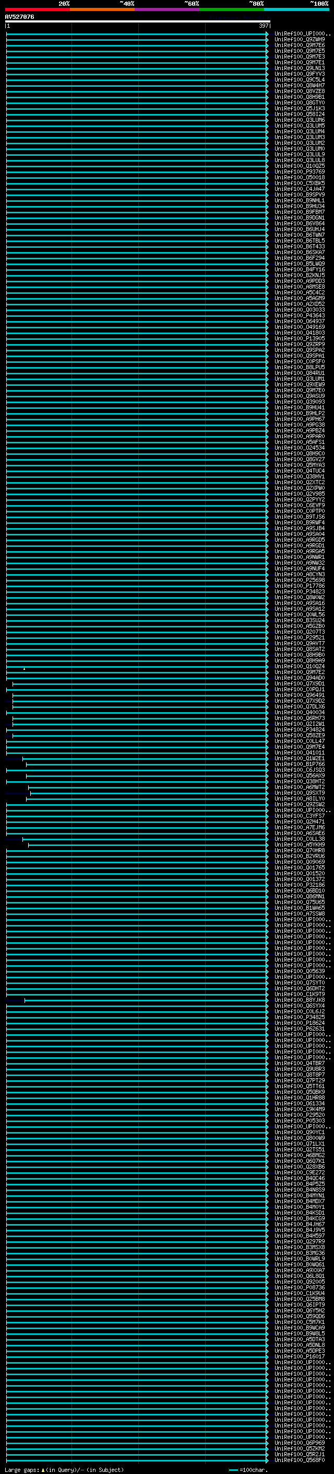Select the UniRef100_Q9M7E2 label
Viewport: 334px width, 1474px height.
click(x=299, y=672)
